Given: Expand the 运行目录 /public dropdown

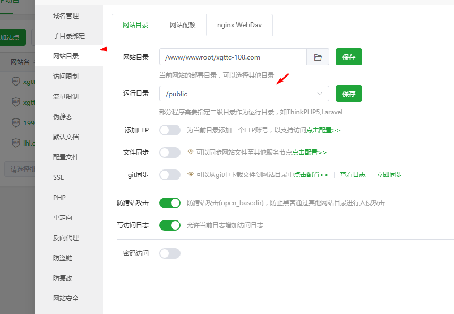Looking at the screenshot, I should [244, 94].
